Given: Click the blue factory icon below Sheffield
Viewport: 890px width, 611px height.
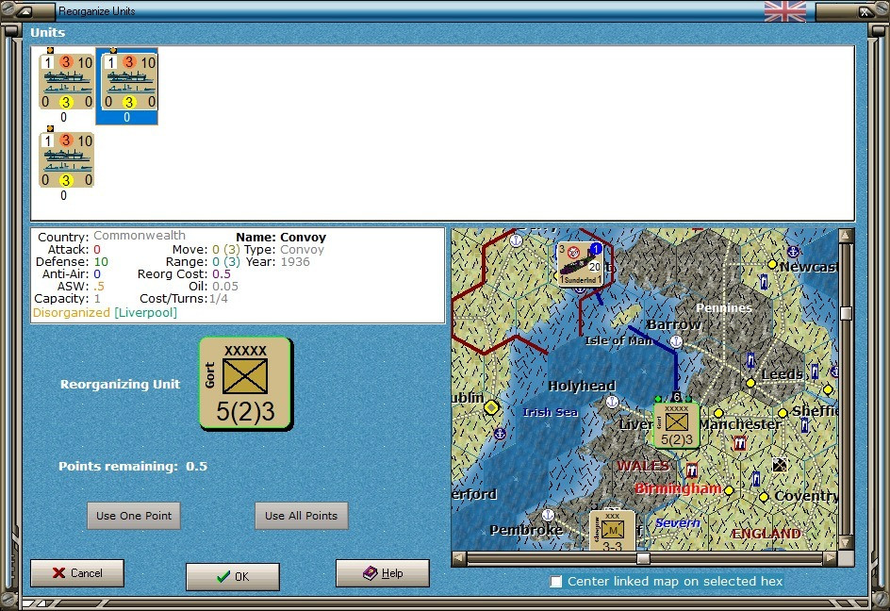Looking at the screenshot, I should pos(804,425).
